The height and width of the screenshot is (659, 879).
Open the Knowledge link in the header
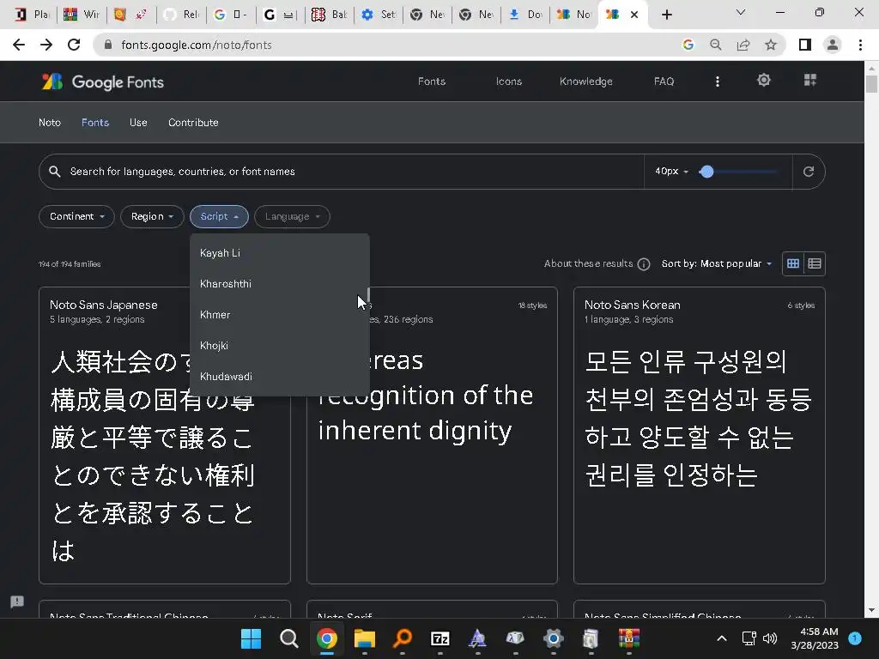(x=585, y=82)
